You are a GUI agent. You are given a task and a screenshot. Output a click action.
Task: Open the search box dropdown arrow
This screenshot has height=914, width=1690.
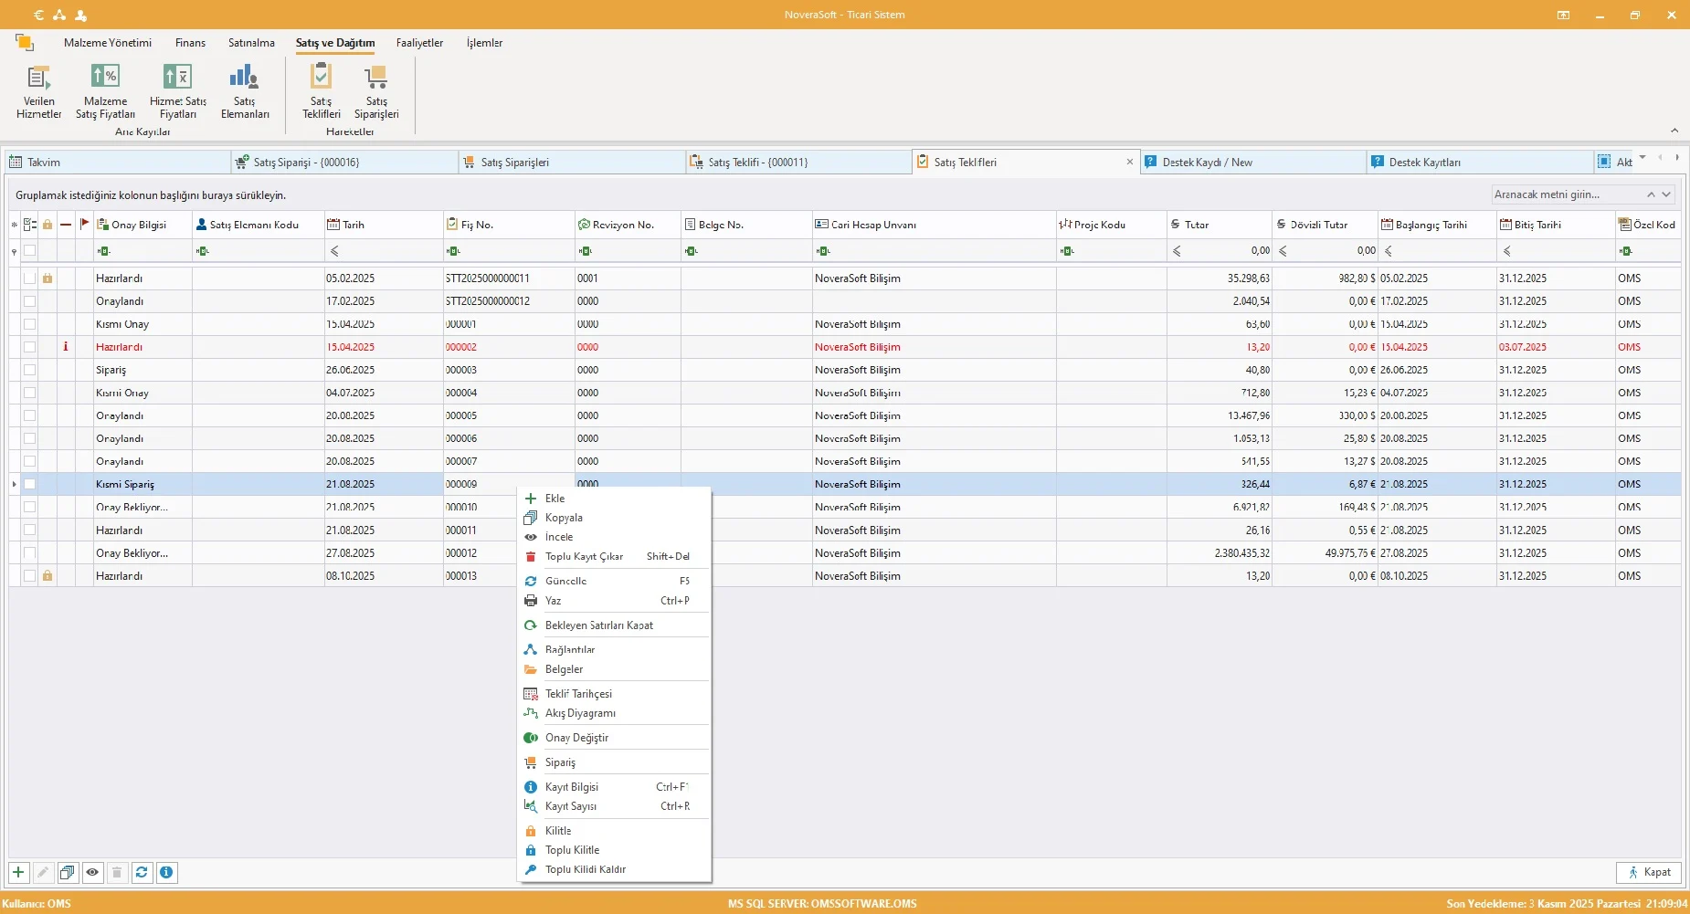[x=1666, y=194]
